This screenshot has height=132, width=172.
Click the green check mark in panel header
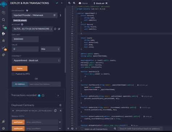click(57, 3)
